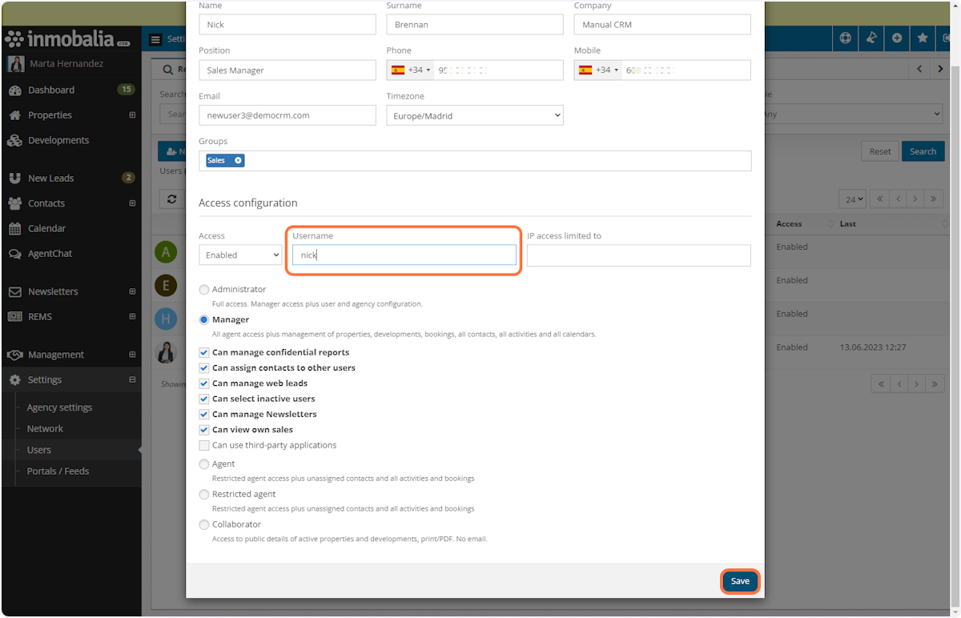Viewport: 961px width, 618px height.
Task: Select the Properties sidebar icon
Action: pyautogui.click(x=48, y=114)
